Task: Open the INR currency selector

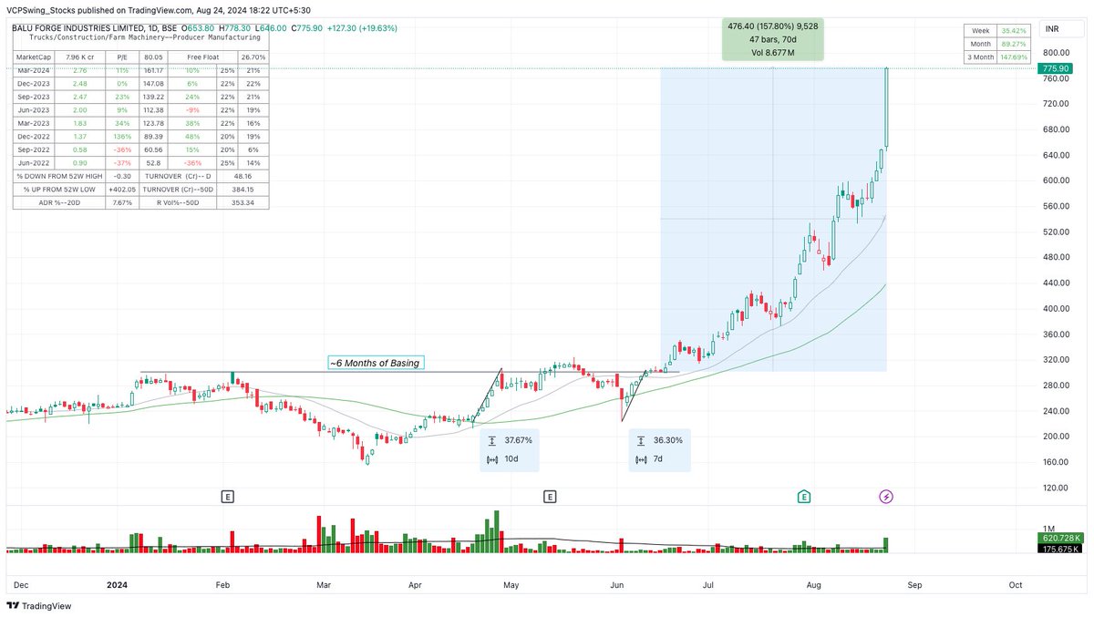Action: [x=1064, y=31]
